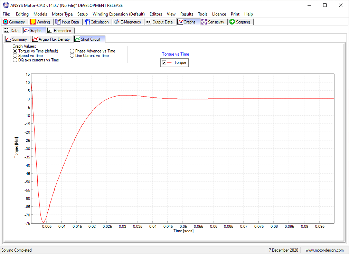Open the Tools menu

tap(202, 14)
